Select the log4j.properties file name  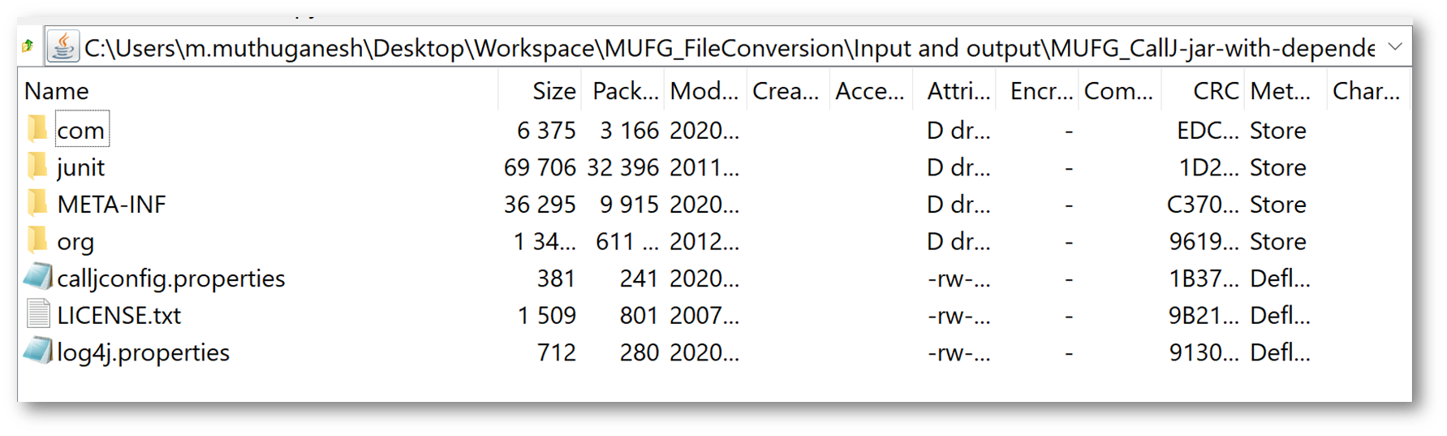(x=144, y=352)
